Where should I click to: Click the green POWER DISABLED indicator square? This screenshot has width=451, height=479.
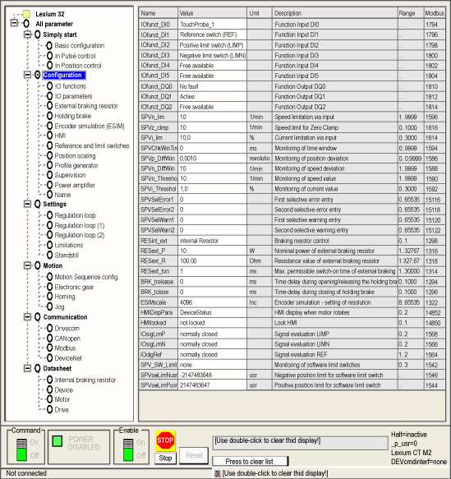tap(58, 441)
